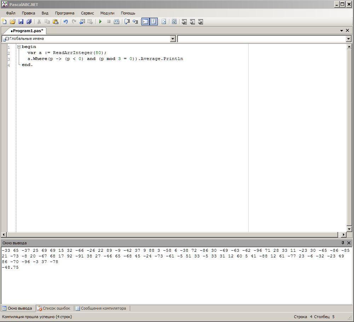Run the program with the green play icon
The image size is (354, 322).
click(x=100, y=22)
